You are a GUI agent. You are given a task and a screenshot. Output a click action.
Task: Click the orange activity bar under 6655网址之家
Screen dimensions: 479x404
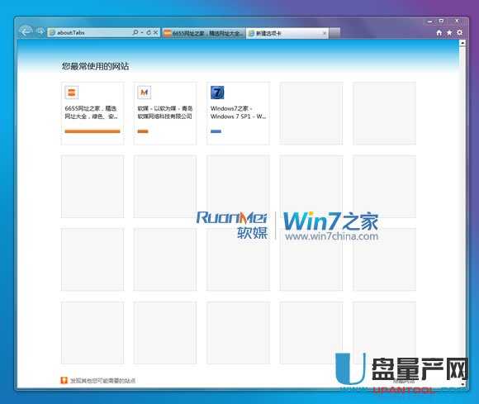click(x=92, y=131)
